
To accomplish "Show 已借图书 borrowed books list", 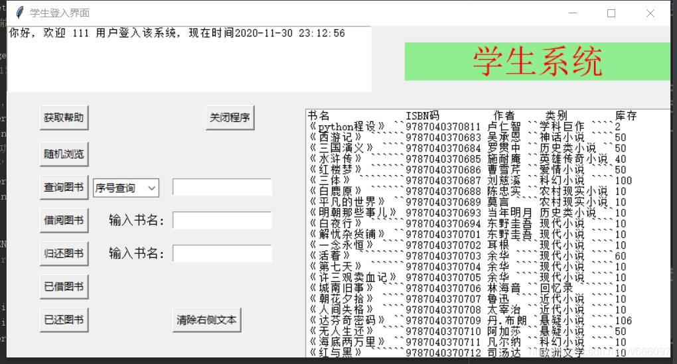I will click(64, 287).
